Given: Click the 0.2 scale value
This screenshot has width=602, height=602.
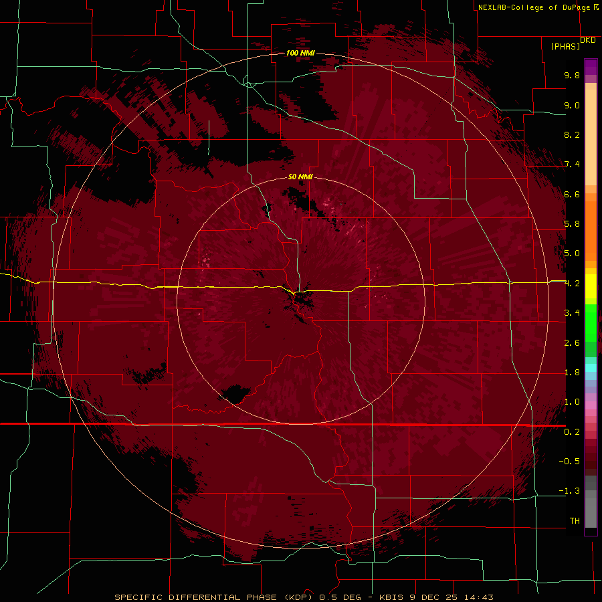Looking at the screenshot, I should click(572, 432).
